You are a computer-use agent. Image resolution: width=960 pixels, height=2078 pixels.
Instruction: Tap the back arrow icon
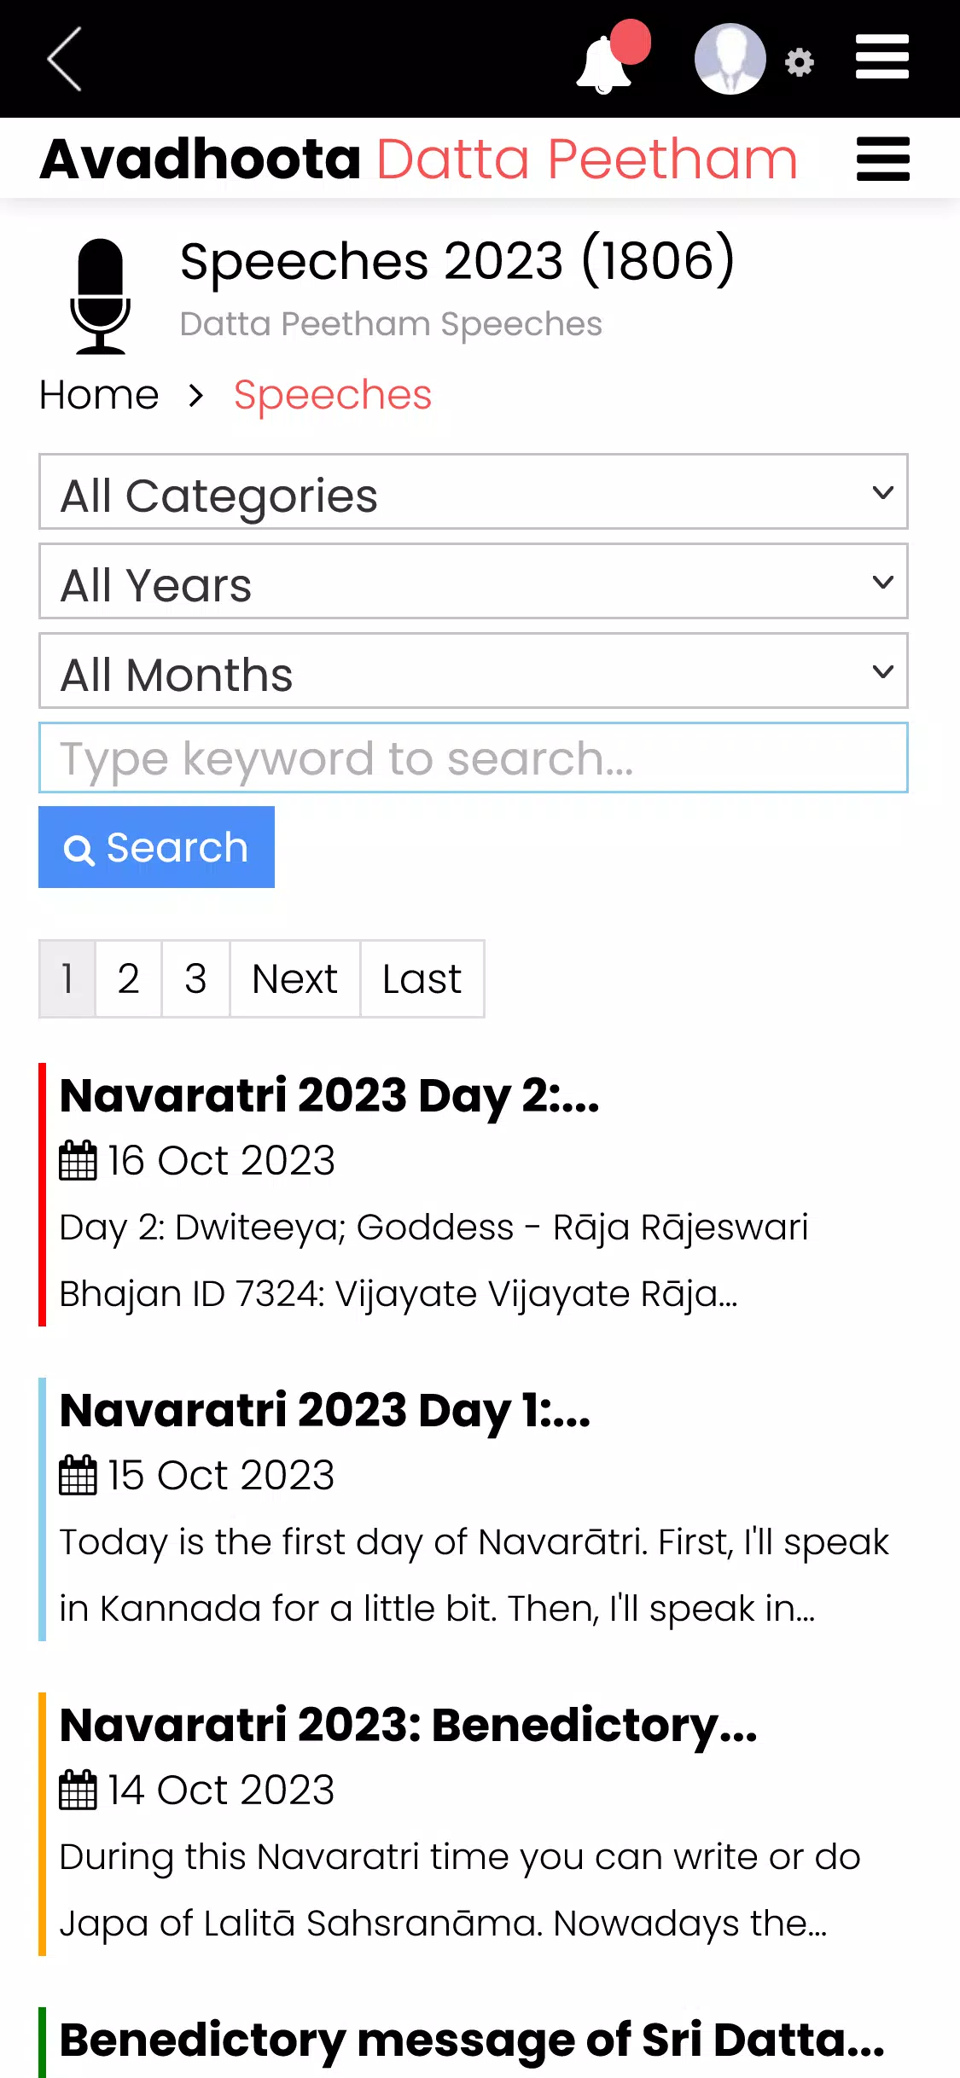64,59
